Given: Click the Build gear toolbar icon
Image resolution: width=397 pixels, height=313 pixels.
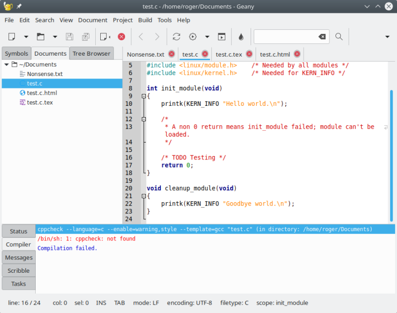Looking at the screenshot, I should pos(193,37).
